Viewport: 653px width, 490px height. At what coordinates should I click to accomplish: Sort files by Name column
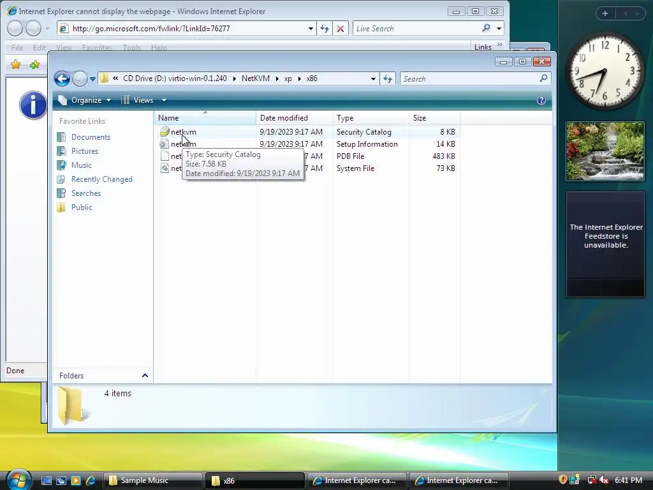point(205,118)
